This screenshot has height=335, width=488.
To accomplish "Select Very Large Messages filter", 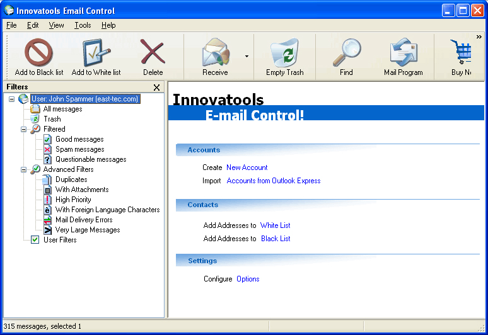I will [x=88, y=230].
